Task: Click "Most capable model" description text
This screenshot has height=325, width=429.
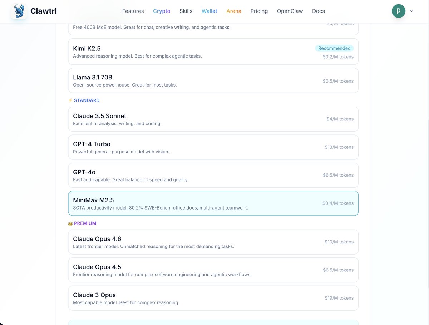Action: (x=126, y=302)
